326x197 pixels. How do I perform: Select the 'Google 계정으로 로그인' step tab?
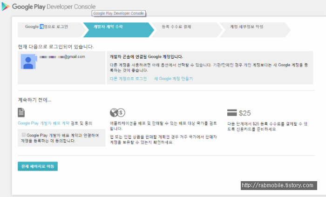(x=51, y=30)
